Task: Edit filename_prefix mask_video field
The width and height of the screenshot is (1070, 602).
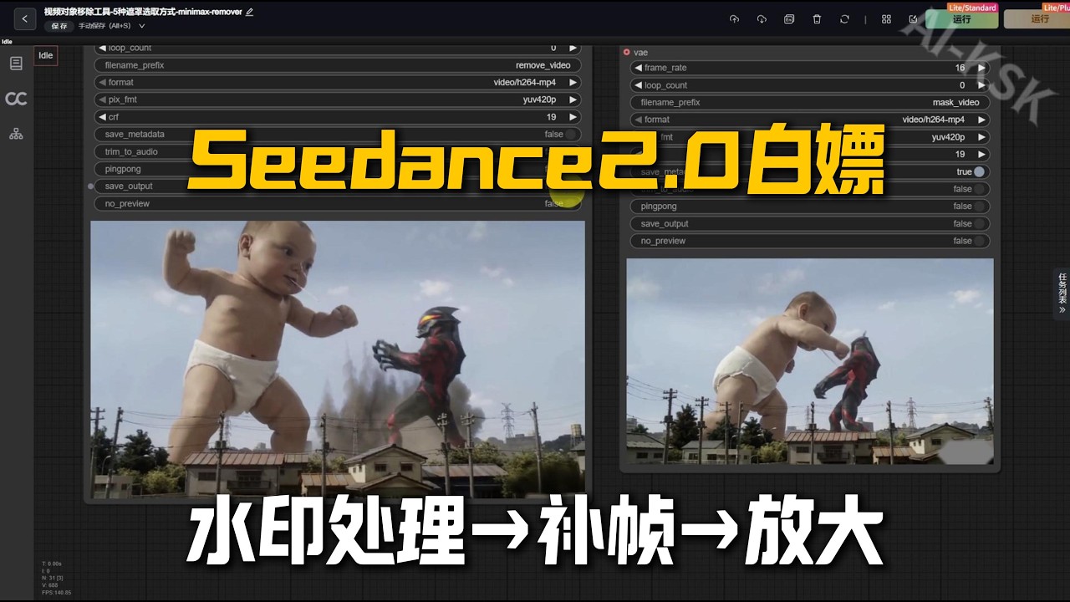Action: [809, 102]
